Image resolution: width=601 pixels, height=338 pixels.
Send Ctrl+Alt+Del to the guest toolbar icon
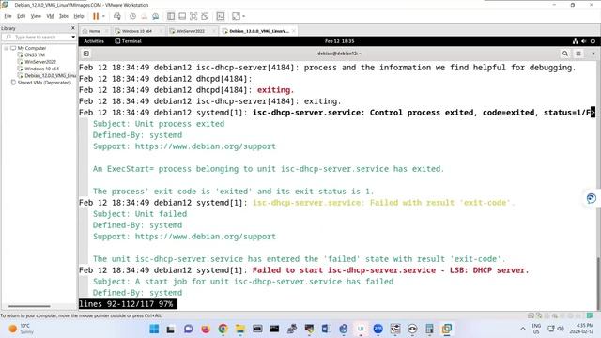coord(117,16)
